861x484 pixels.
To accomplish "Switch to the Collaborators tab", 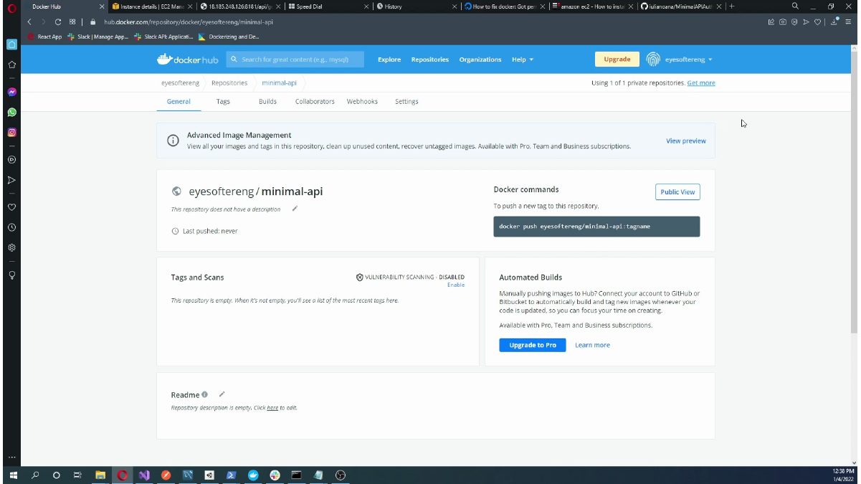I will tap(315, 102).
